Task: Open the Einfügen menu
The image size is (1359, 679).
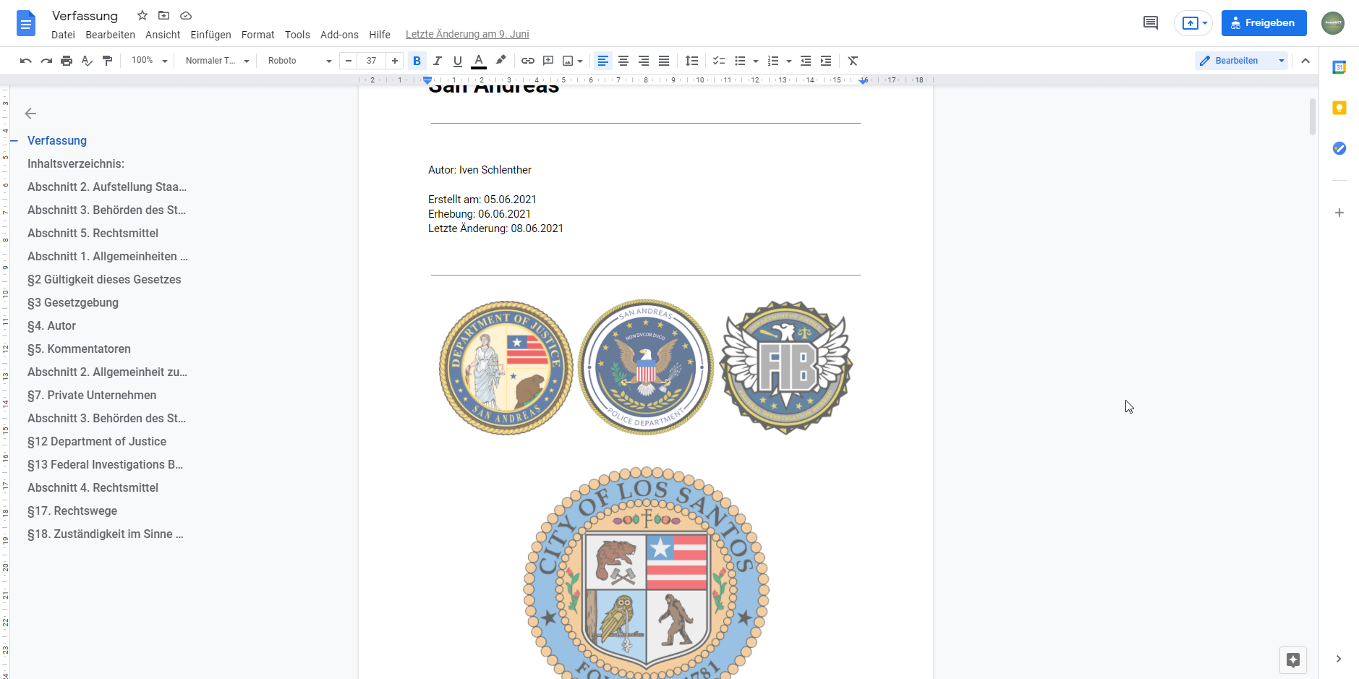Action: pyautogui.click(x=210, y=35)
